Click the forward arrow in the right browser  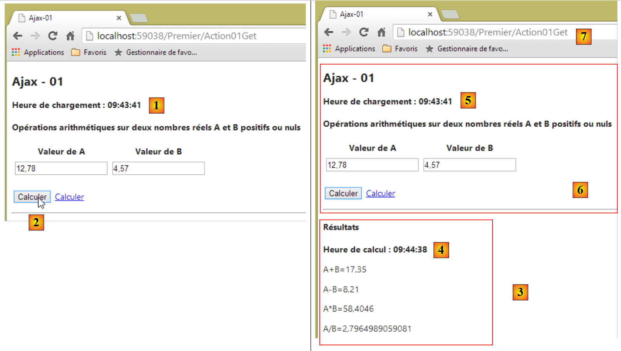point(346,32)
